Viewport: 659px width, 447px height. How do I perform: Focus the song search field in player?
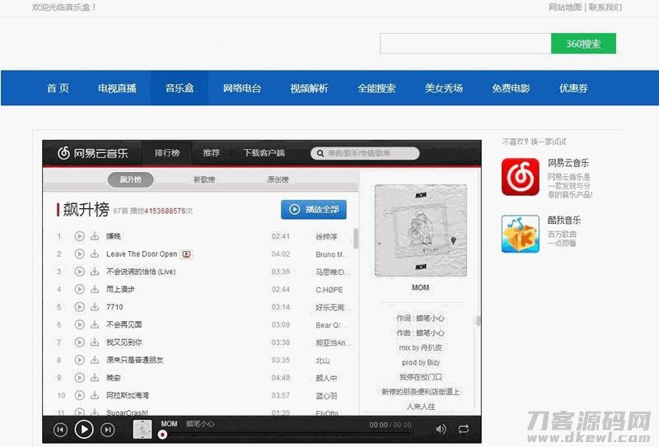367,153
